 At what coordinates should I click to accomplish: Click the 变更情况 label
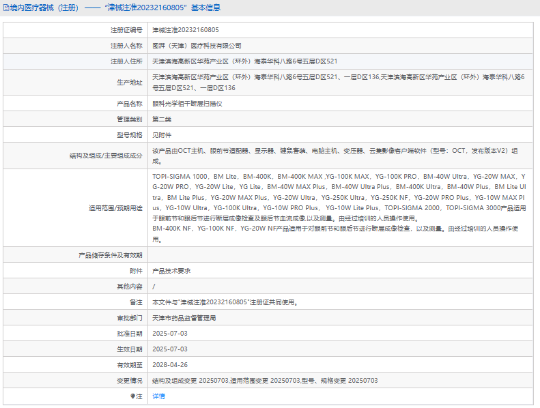coord(130,381)
